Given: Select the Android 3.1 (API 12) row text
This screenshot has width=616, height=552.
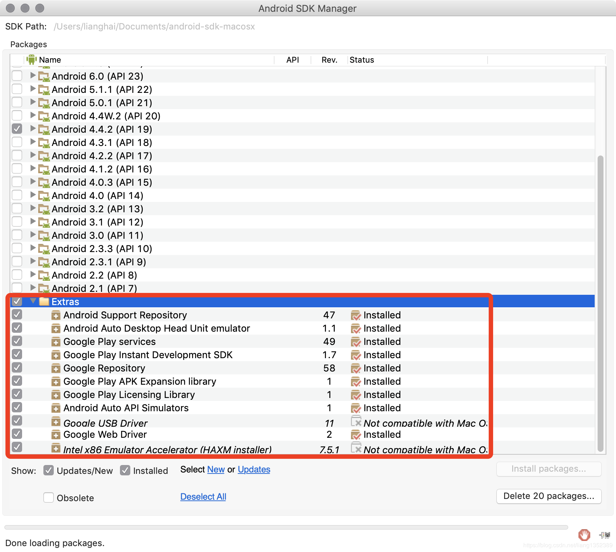Looking at the screenshot, I should (98, 222).
